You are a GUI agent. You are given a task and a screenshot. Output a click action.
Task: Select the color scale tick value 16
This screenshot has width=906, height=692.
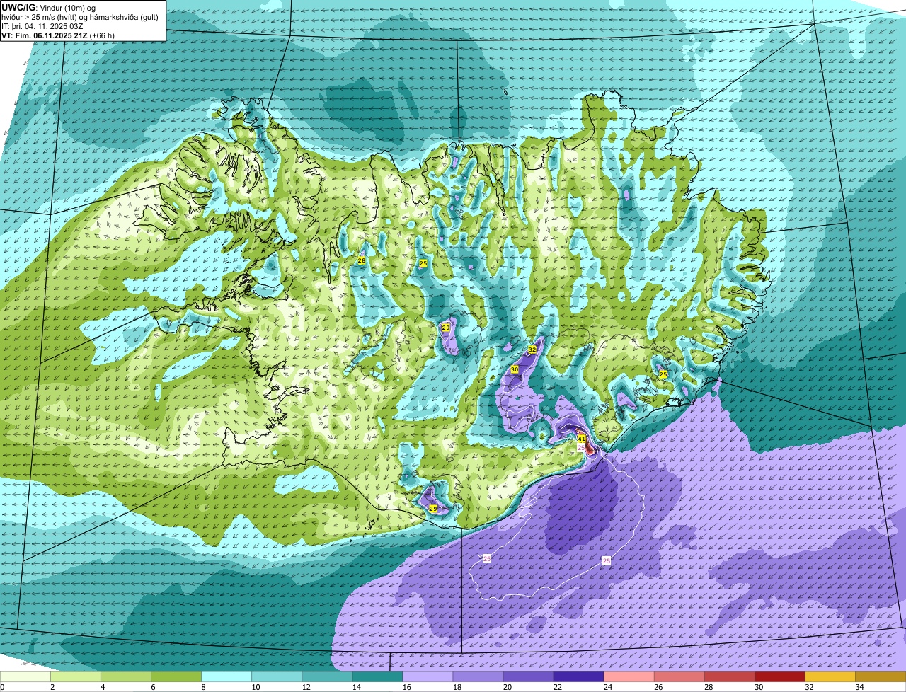[406, 687]
